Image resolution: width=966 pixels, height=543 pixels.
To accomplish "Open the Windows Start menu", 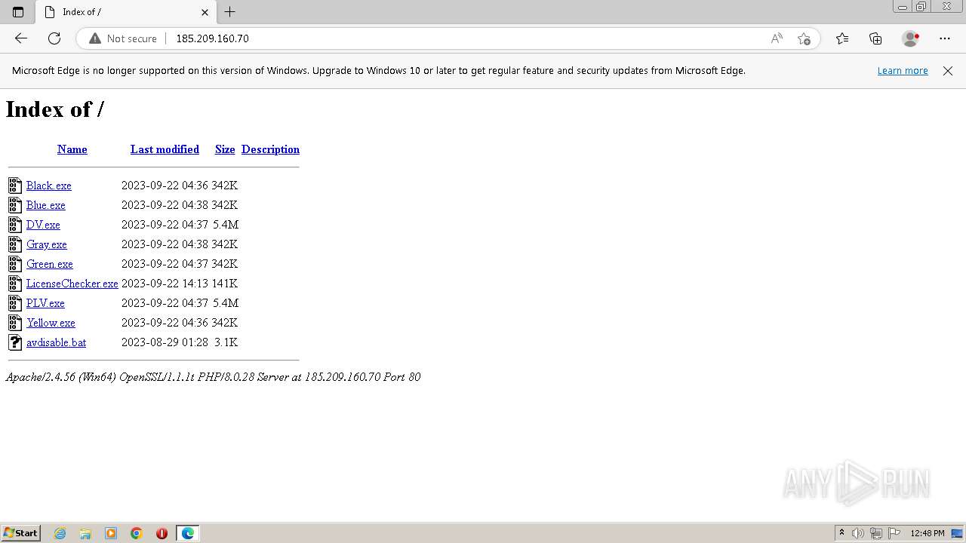I will tap(21, 533).
